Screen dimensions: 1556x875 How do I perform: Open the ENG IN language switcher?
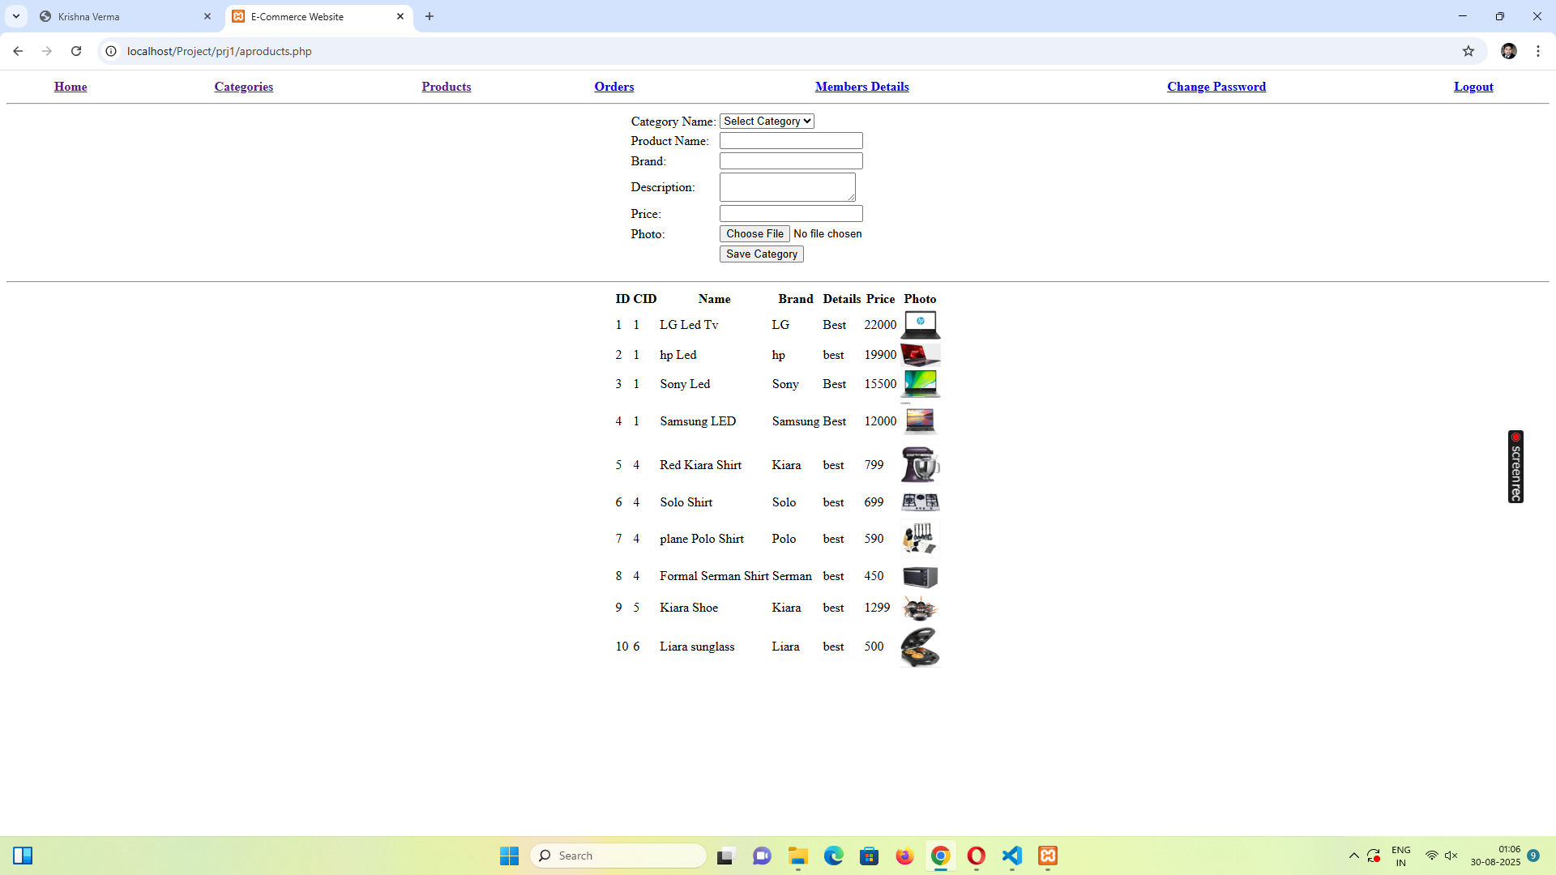[x=1401, y=856]
